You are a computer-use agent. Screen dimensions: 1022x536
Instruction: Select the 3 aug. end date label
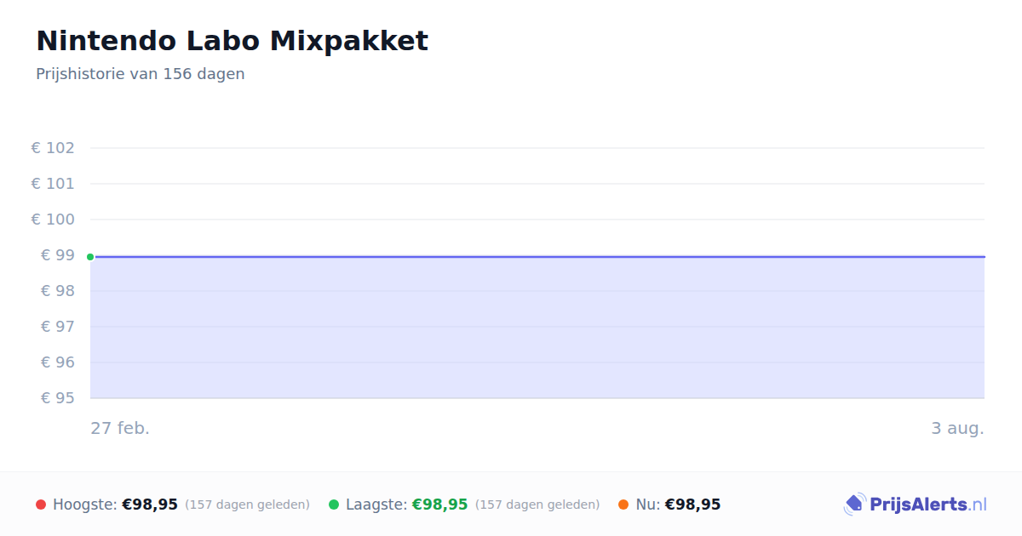point(957,428)
